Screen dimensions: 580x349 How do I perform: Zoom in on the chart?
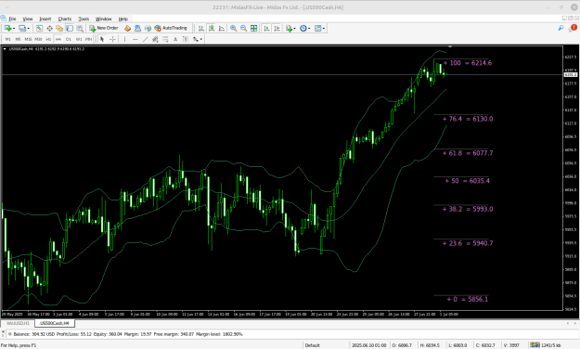pos(234,28)
